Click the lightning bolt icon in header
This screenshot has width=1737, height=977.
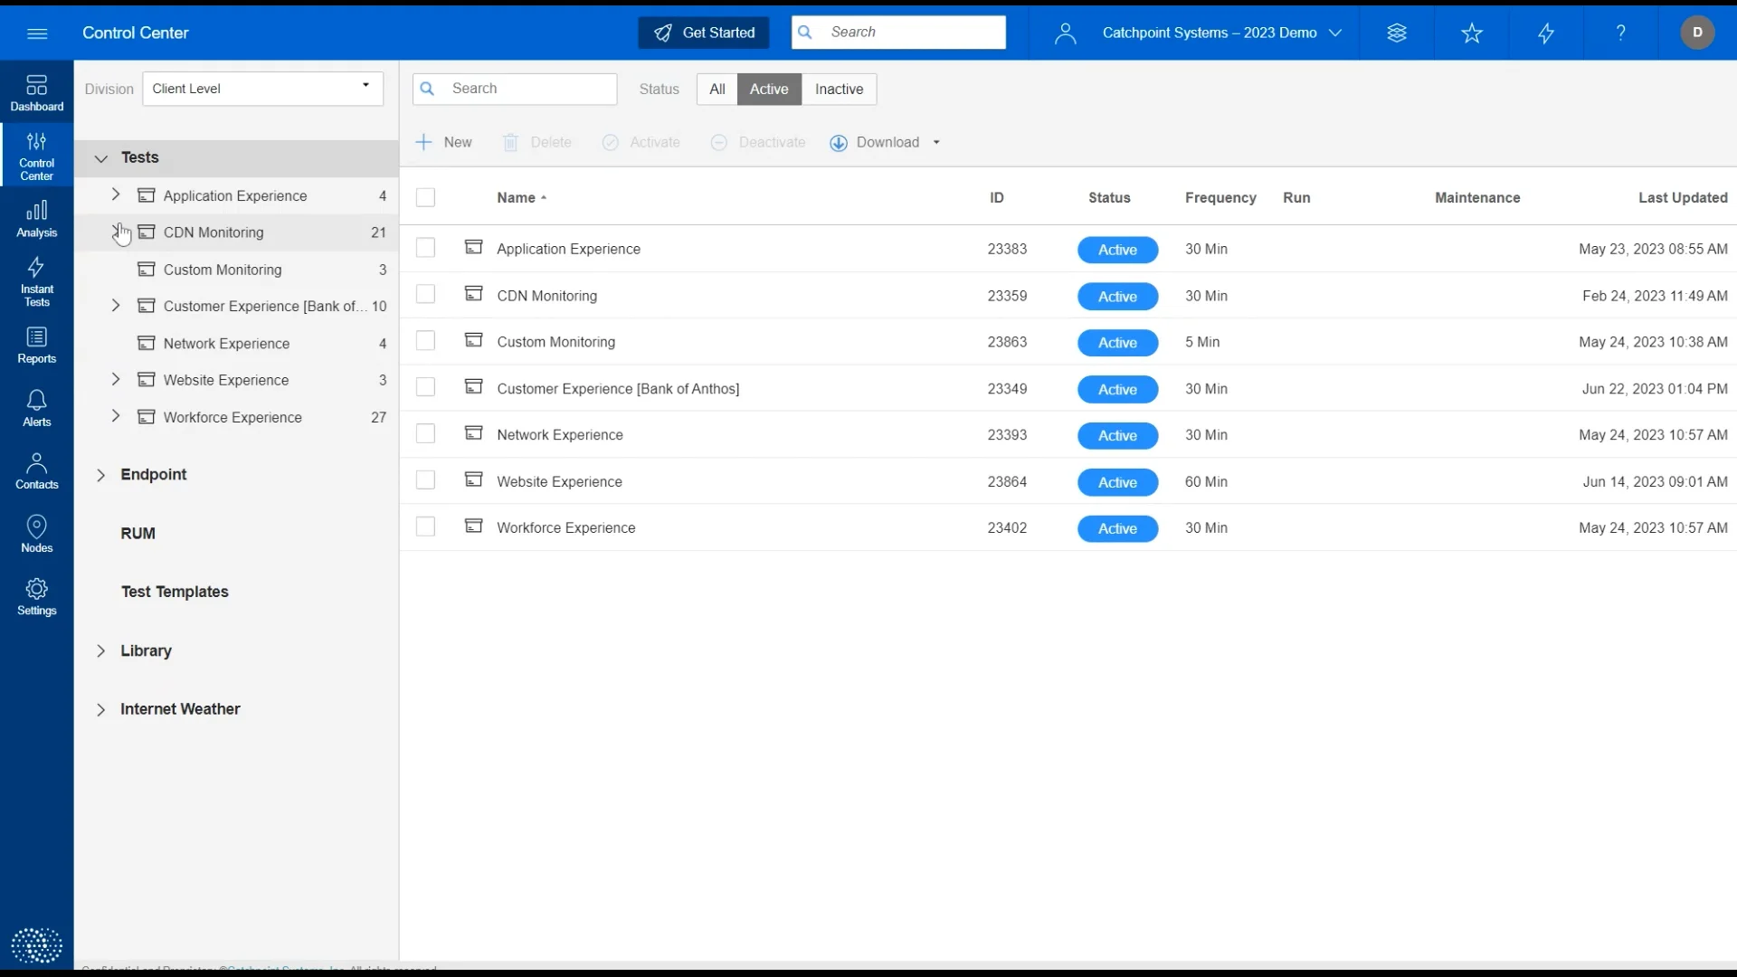click(1546, 33)
